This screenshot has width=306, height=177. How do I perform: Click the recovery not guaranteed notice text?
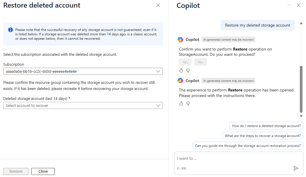click(86, 34)
